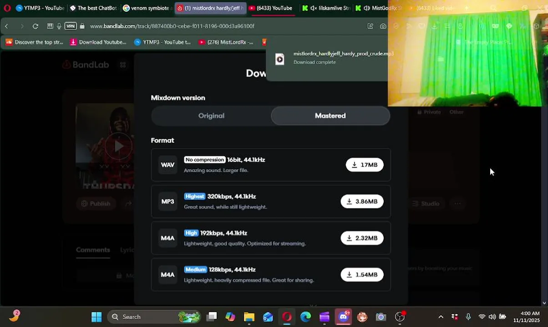Viewport: 548px width, 327px height.
Task: Click the M4A badge for 192kbps
Action: click(167, 238)
